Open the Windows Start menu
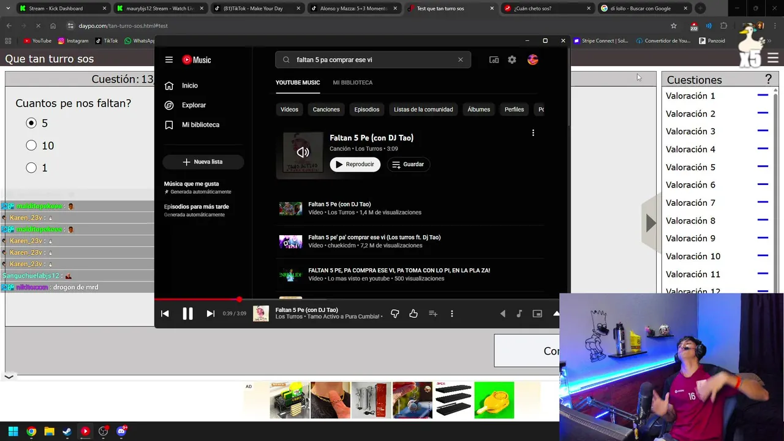The image size is (784, 441). [x=13, y=431]
